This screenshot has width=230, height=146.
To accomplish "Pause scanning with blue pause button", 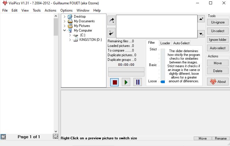I will pyautogui.click(x=137, y=82).
